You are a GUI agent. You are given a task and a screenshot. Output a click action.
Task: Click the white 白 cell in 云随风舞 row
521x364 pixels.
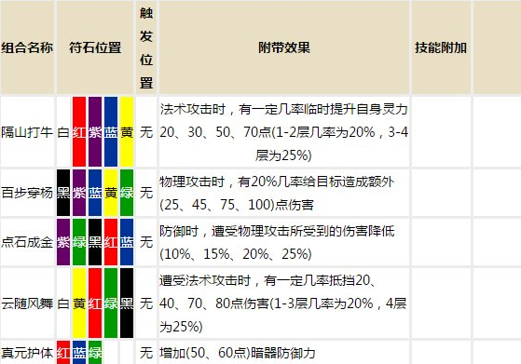tap(63, 303)
